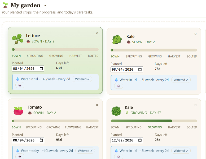Click the Day 57 Kale growth progress bar
Image resolution: width=206 pixels, height=159 pixels.
coord(154,121)
